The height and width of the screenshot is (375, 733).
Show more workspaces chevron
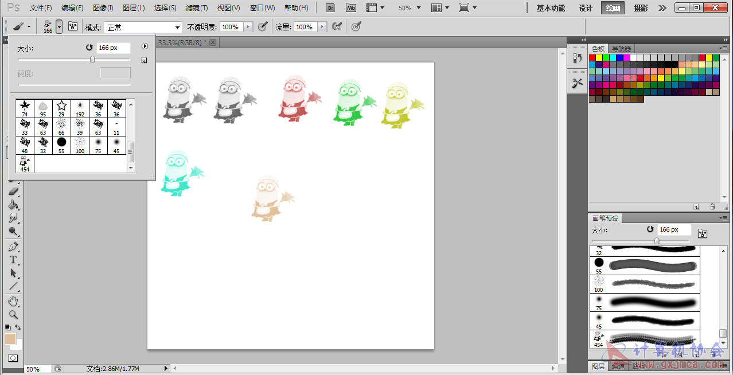(662, 8)
